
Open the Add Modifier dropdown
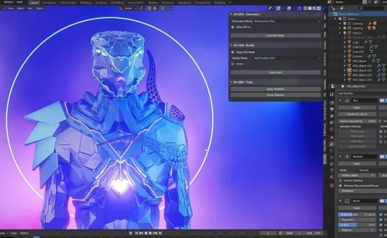pos(362,93)
